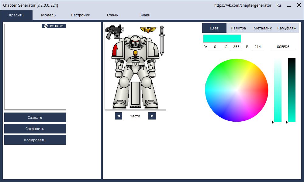Open the Модель tab
Viewport: 304px width, 182px height.
[x=48, y=15]
